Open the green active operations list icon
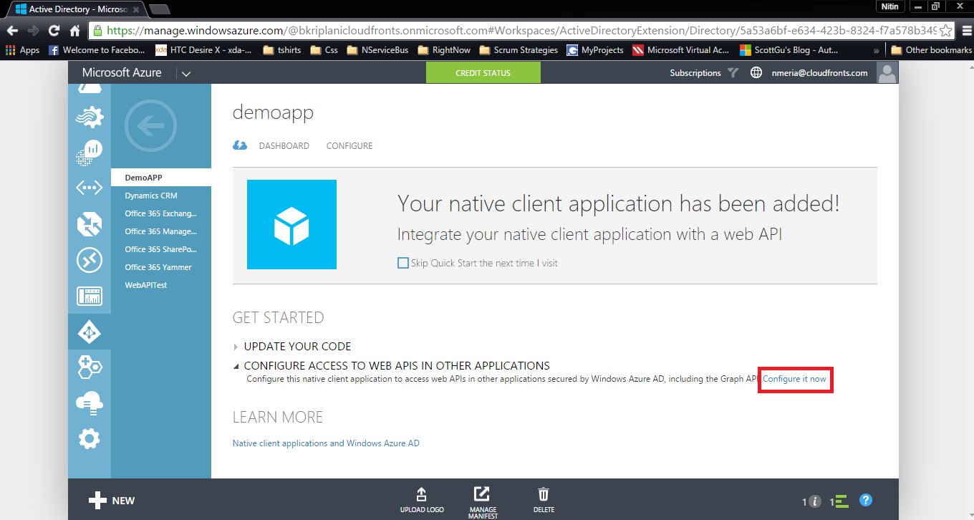The width and height of the screenshot is (974, 520). click(842, 501)
